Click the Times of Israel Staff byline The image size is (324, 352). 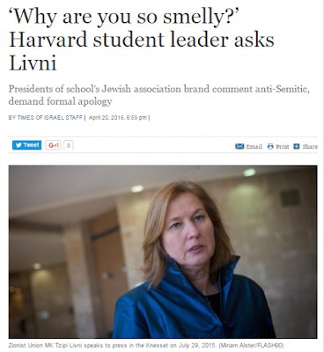(46, 118)
